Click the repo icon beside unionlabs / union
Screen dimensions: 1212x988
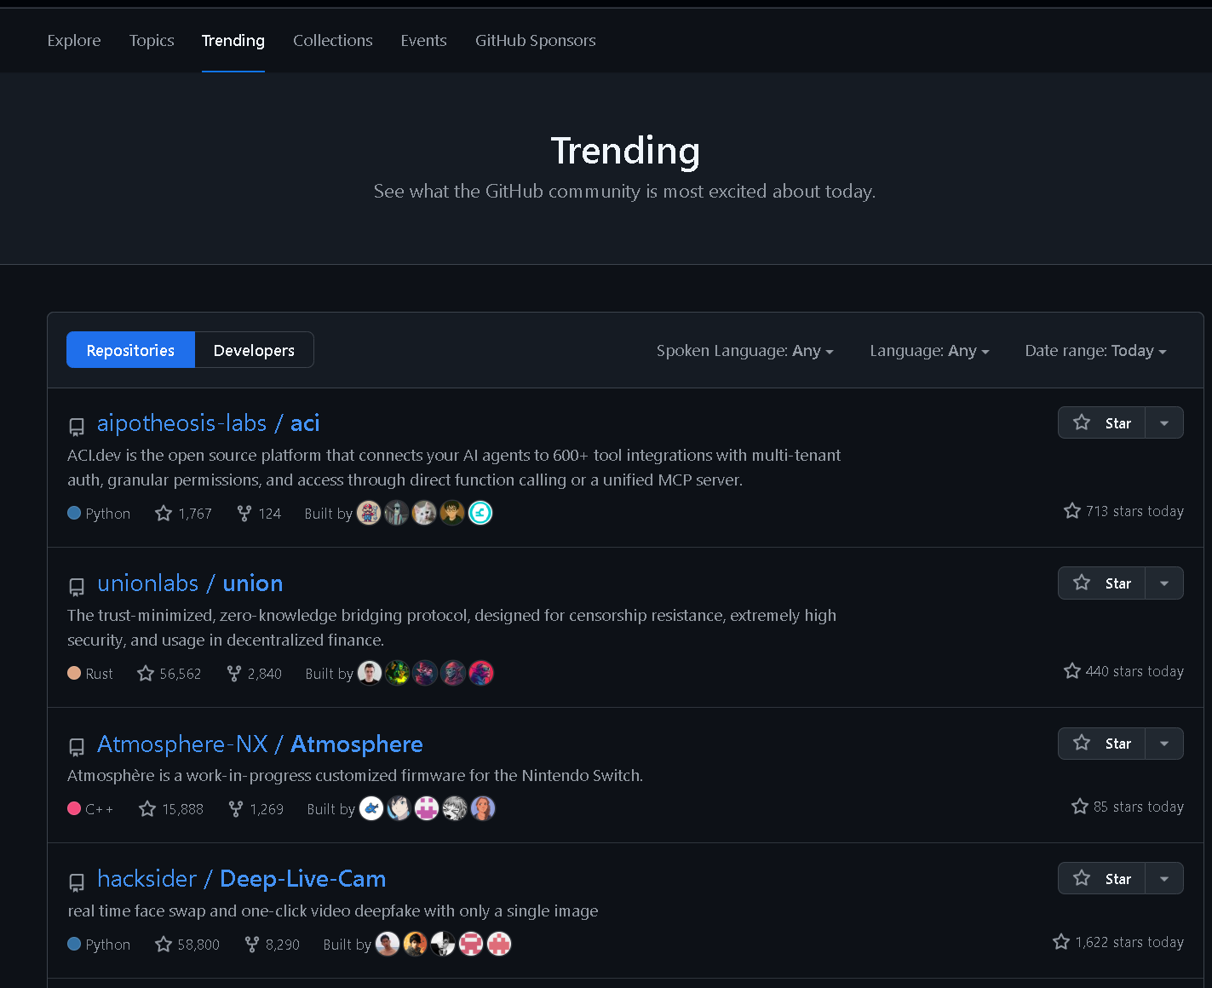click(x=77, y=587)
